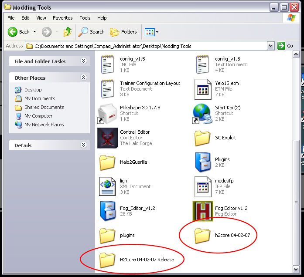Viewport: 304px width, 277px height.
Task: Click the Windows flag logo
Action: click(291, 18)
